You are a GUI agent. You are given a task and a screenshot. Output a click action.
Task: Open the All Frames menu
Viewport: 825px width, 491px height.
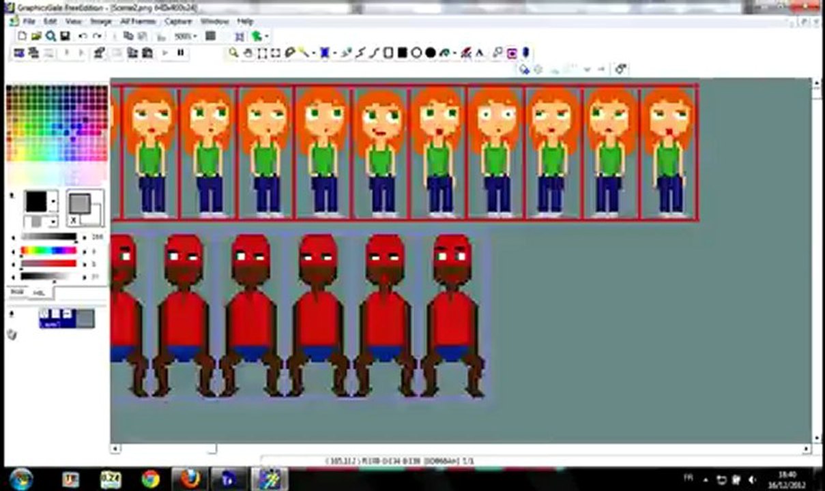(x=139, y=21)
